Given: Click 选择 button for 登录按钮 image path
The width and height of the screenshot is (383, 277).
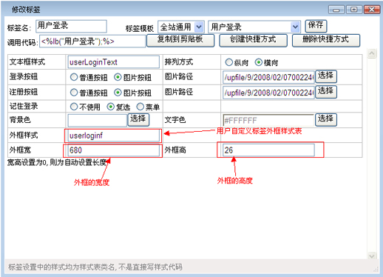Looking at the screenshot, I should (326, 76).
